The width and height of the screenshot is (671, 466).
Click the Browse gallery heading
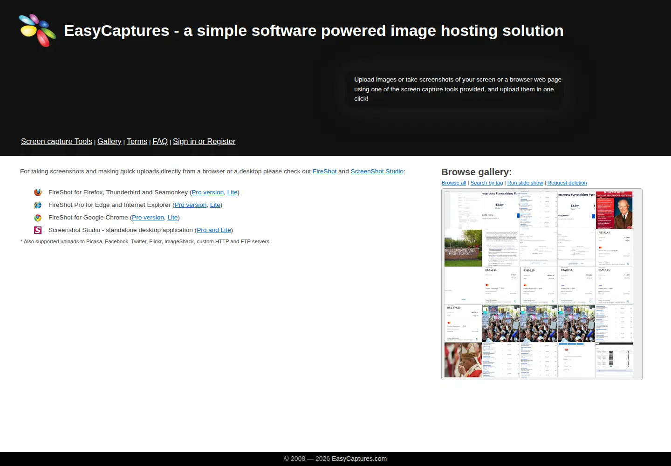(476, 172)
